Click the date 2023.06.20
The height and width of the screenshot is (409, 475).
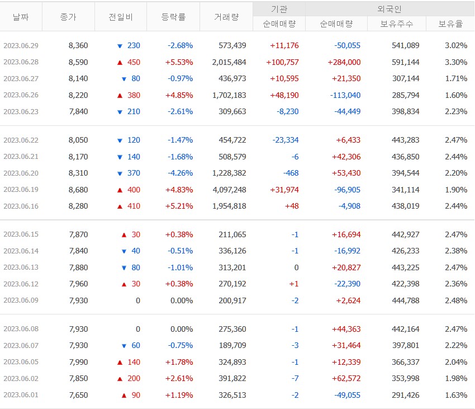(x=21, y=173)
